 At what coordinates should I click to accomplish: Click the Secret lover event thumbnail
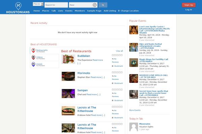point(134,94)
